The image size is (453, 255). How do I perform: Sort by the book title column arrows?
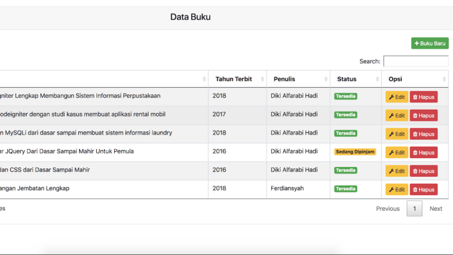204,79
